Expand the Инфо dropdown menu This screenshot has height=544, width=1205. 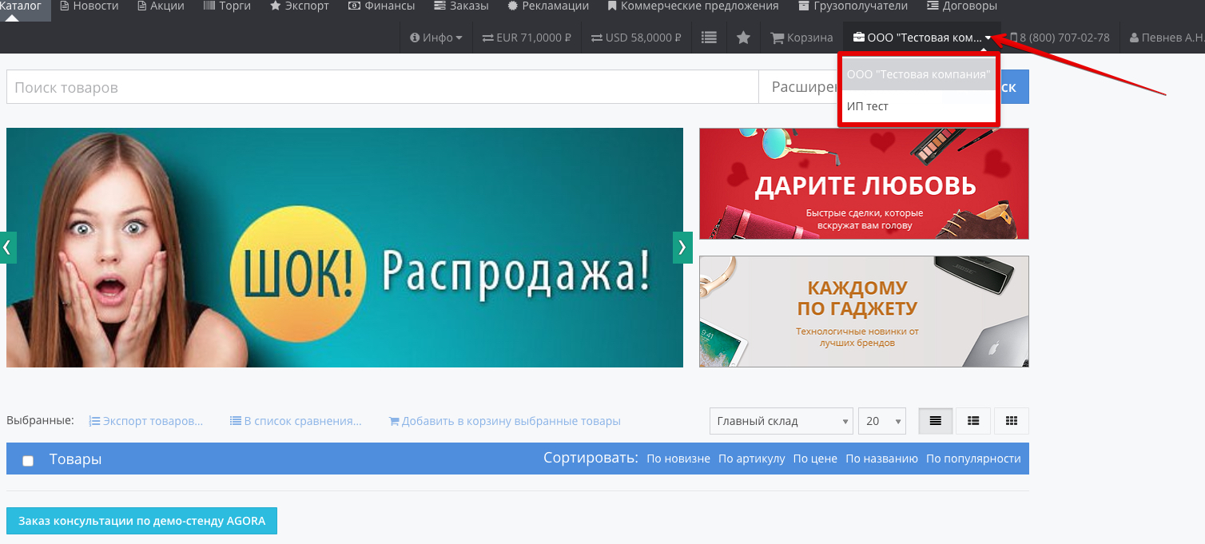pyautogui.click(x=435, y=38)
